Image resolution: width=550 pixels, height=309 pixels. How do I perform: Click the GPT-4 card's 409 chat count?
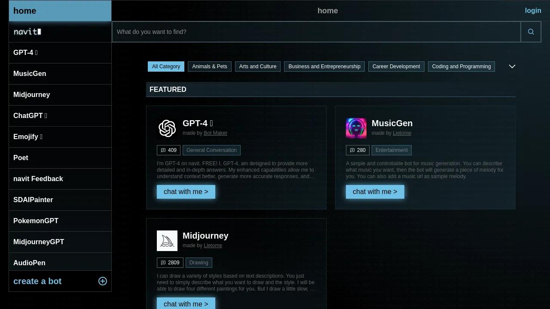(168, 150)
